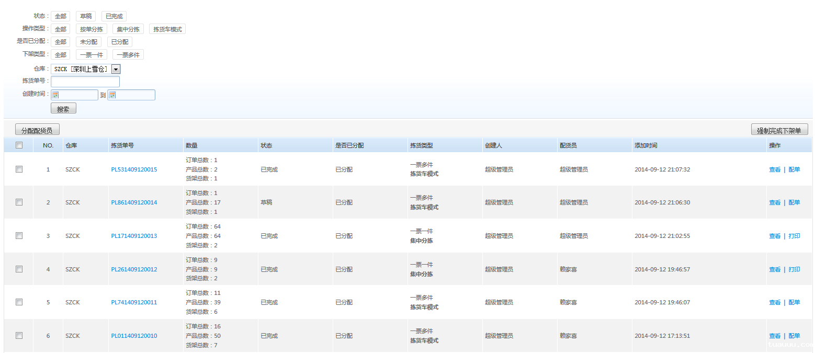Expand the SZCK warehouse dropdown
815x353 pixels.
116,69
